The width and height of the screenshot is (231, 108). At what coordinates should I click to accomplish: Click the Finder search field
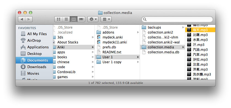(177, 19)
